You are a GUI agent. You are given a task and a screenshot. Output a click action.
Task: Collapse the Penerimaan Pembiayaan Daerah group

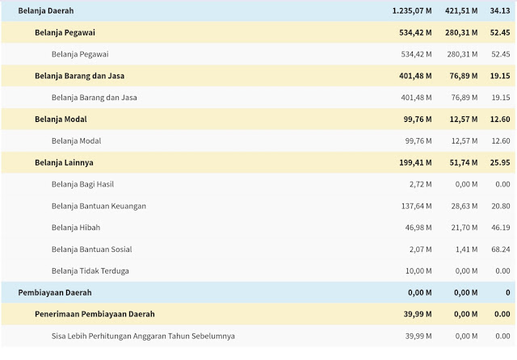coord(95,314)
